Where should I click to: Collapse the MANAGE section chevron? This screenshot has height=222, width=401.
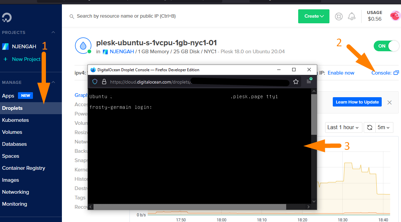pyautogui.click(x=53, y=83)
